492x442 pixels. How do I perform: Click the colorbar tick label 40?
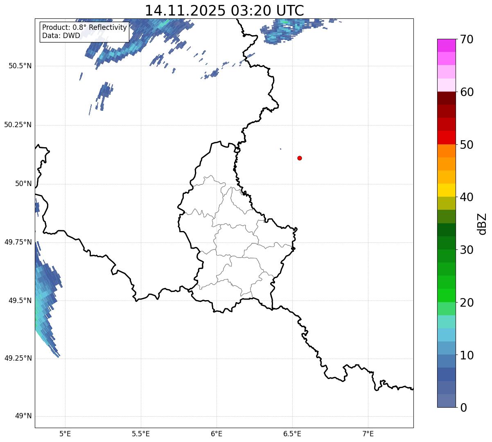[467, 197]
